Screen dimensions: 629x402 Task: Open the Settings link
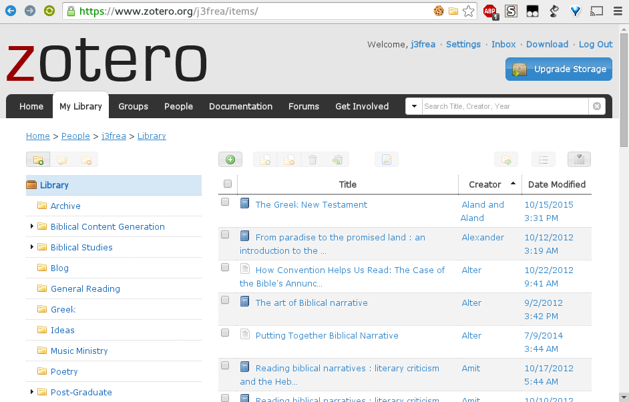pyautogui.click(x=463, y=44)
